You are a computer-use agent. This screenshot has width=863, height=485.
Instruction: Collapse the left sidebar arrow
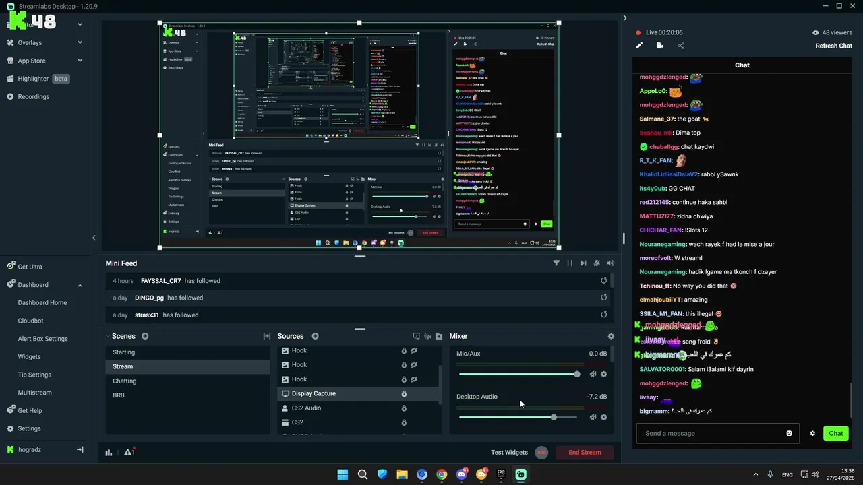94,238
